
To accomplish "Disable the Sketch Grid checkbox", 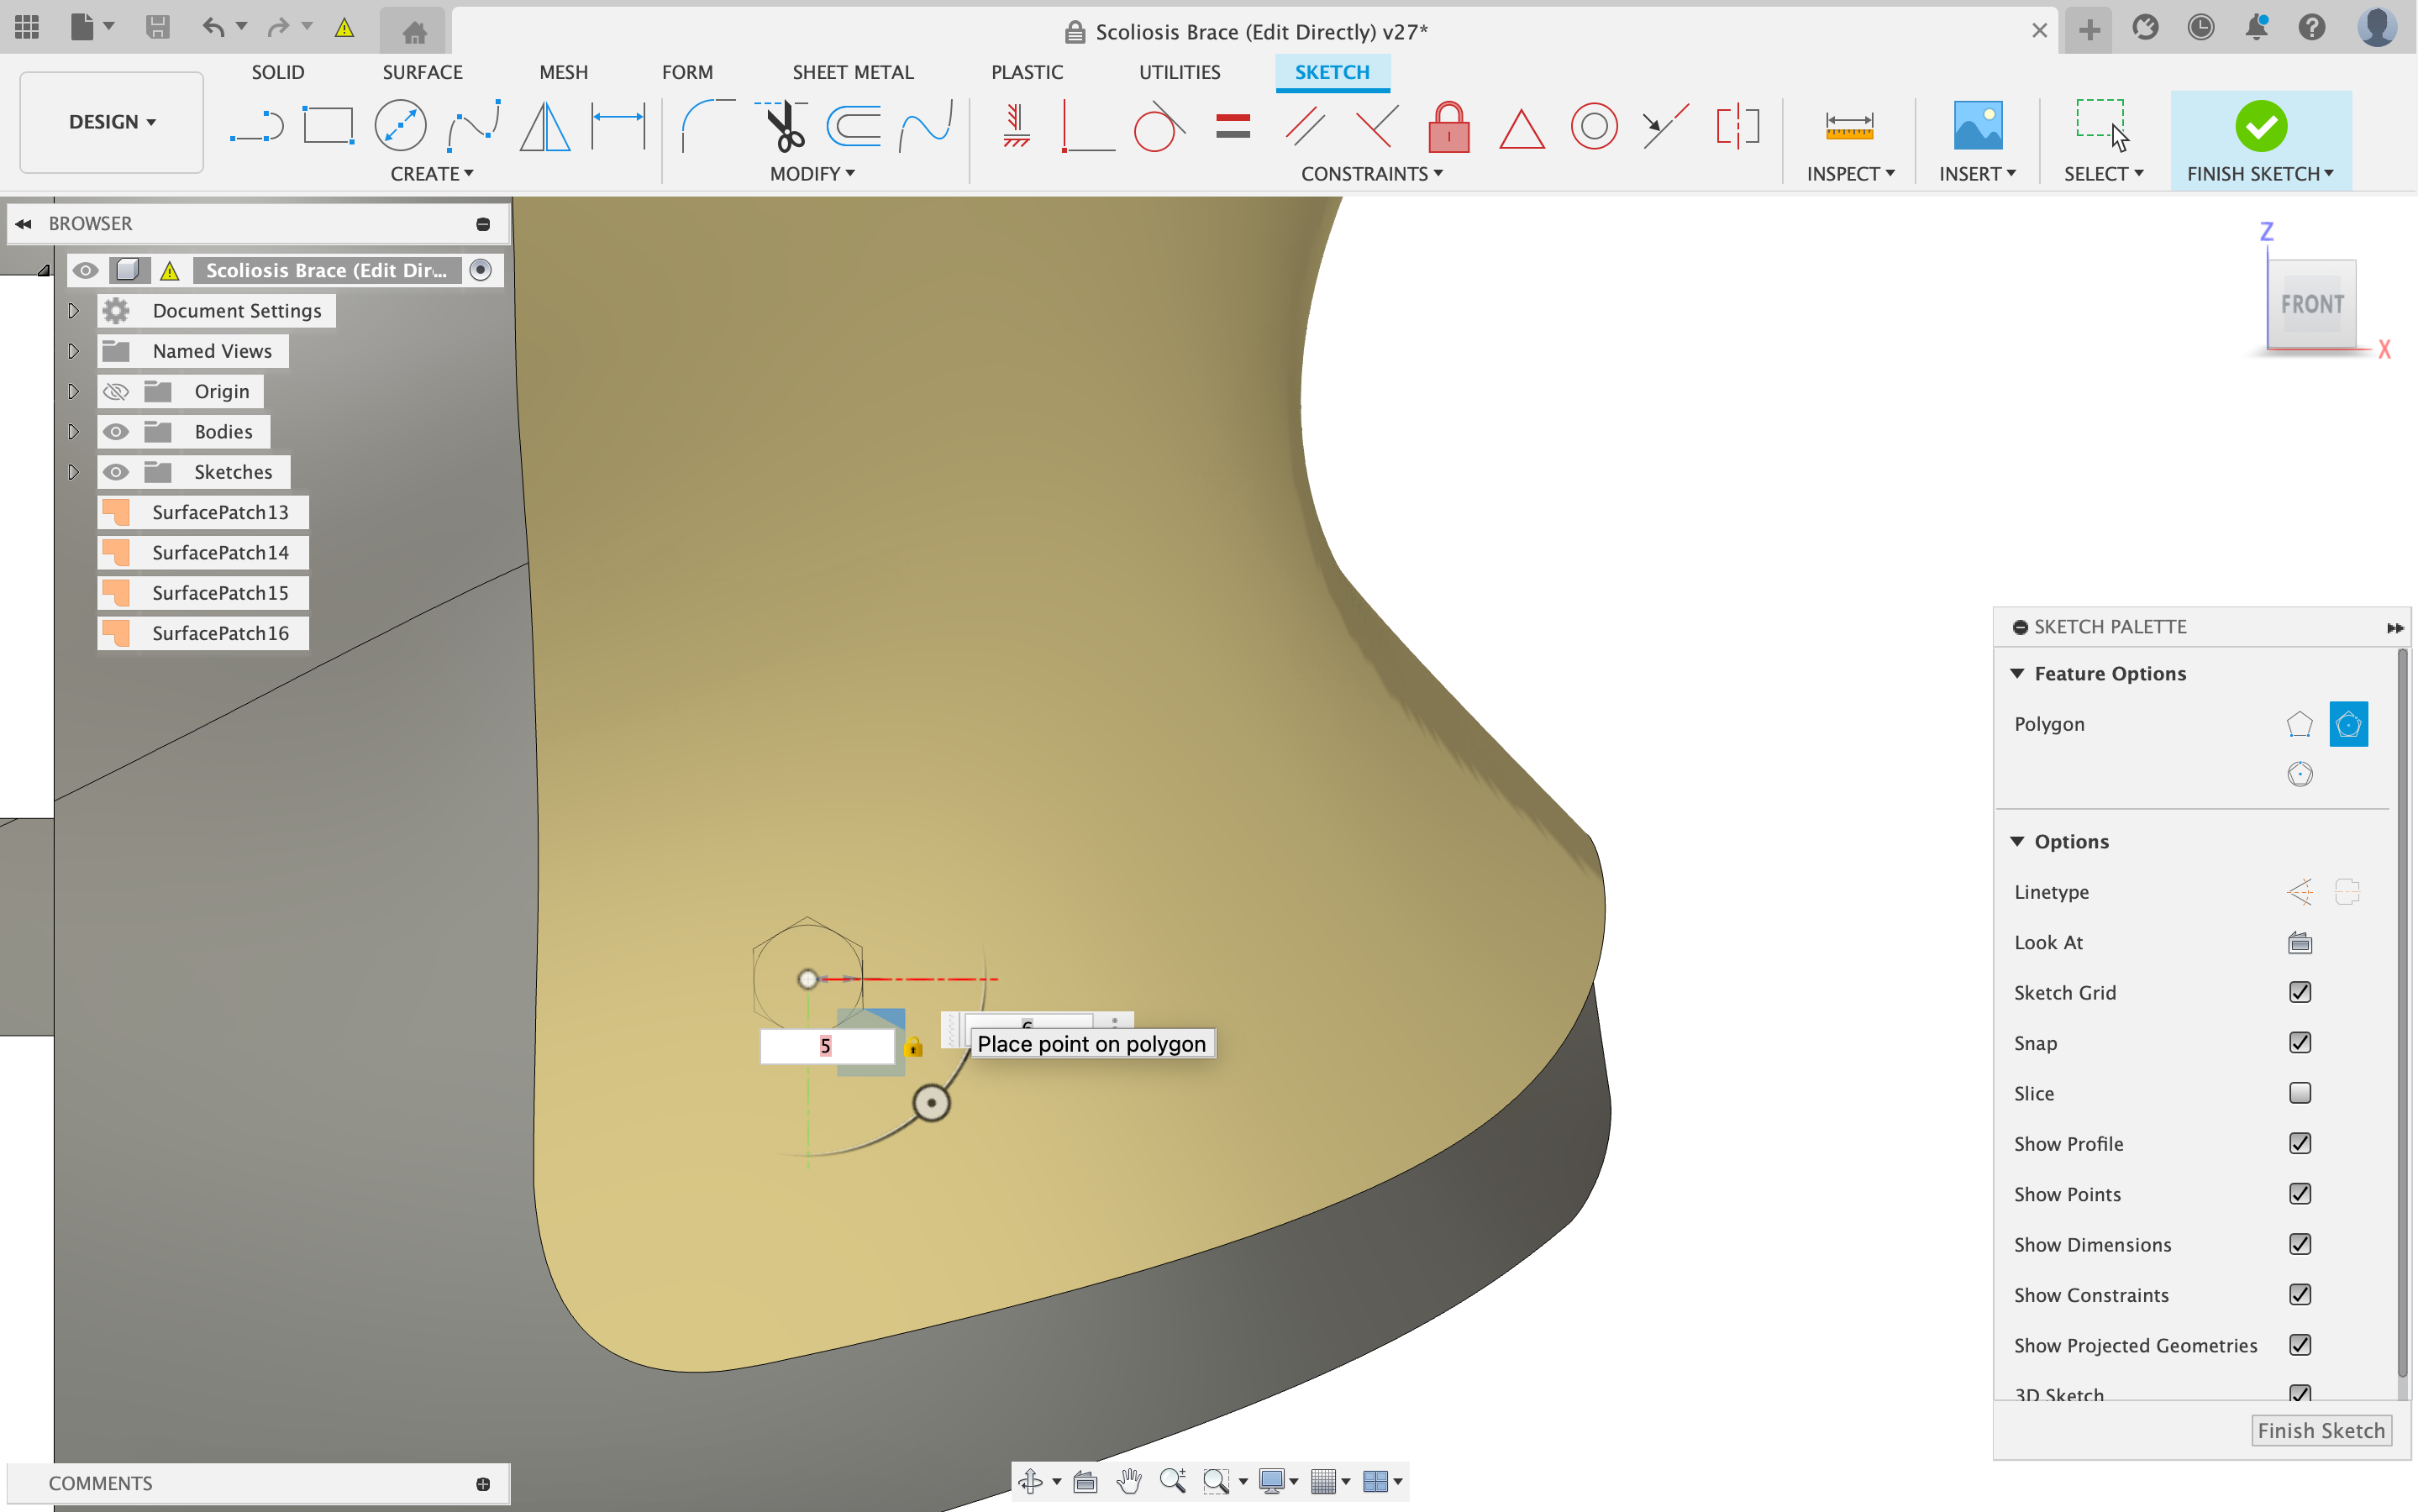I will coord(2299,992).
